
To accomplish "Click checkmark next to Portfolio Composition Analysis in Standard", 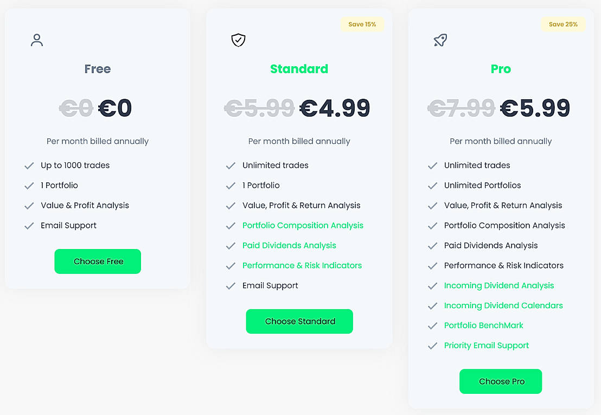I will [x=231, y=226].
